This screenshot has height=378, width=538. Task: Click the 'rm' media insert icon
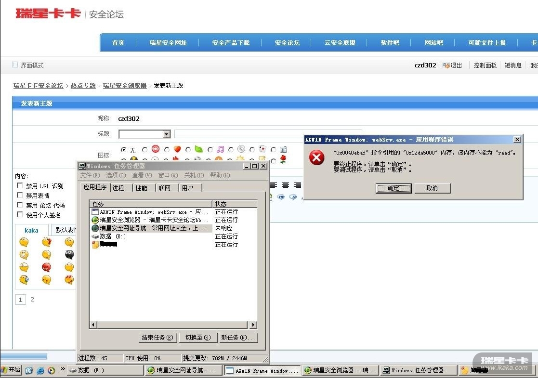tap(281, 197)
